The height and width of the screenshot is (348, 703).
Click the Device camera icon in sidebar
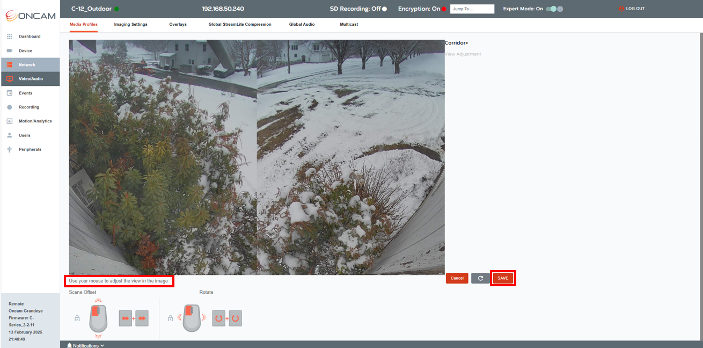tap(9, 50)
